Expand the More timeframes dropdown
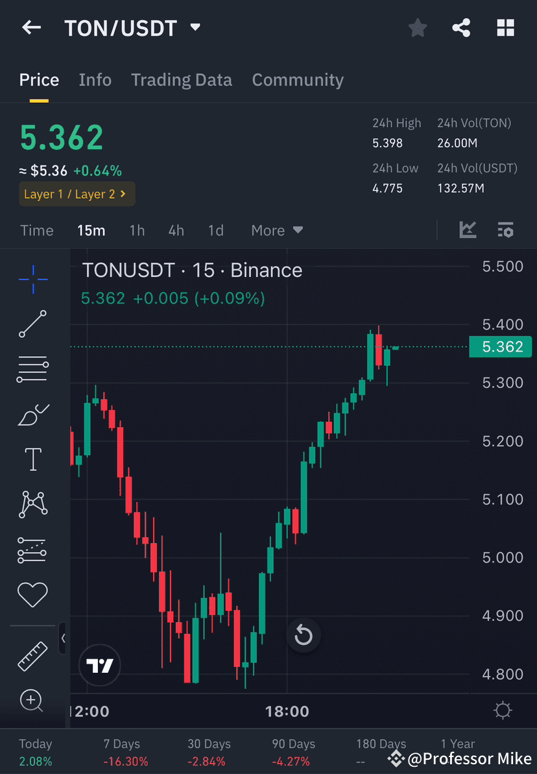The width and height of the screenshot is (537, 774). click(x=277, y=230)
